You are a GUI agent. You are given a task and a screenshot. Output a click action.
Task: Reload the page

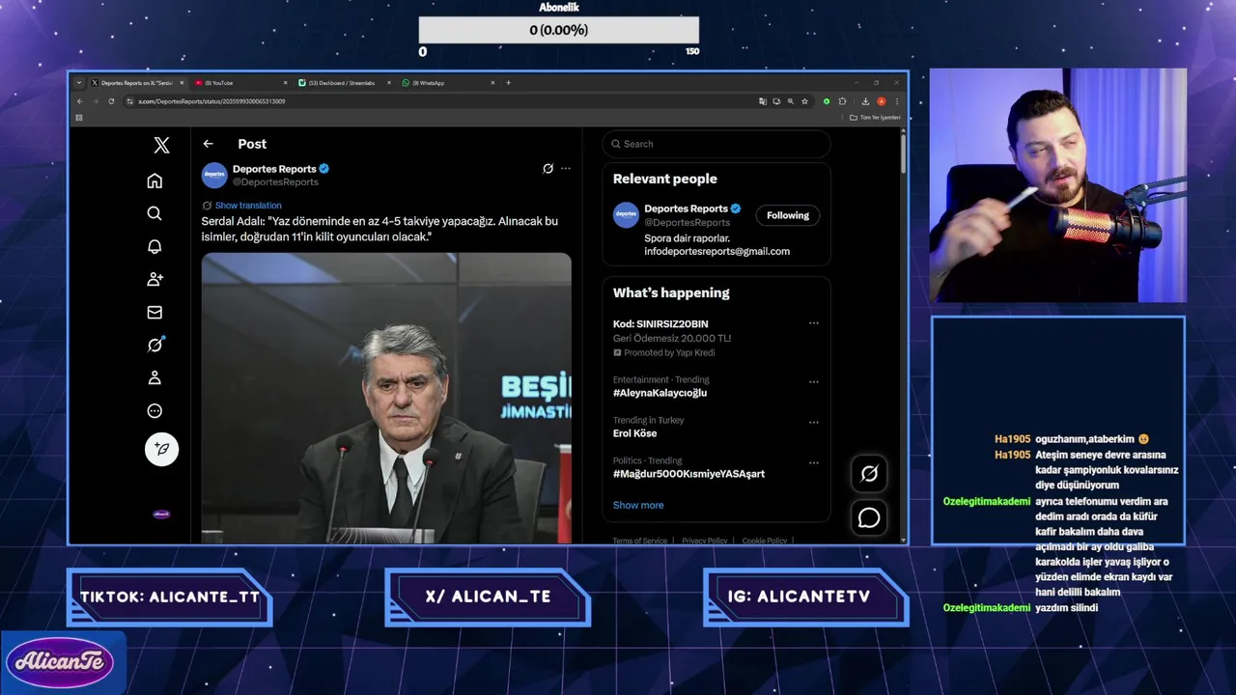(x=111, y=101)
